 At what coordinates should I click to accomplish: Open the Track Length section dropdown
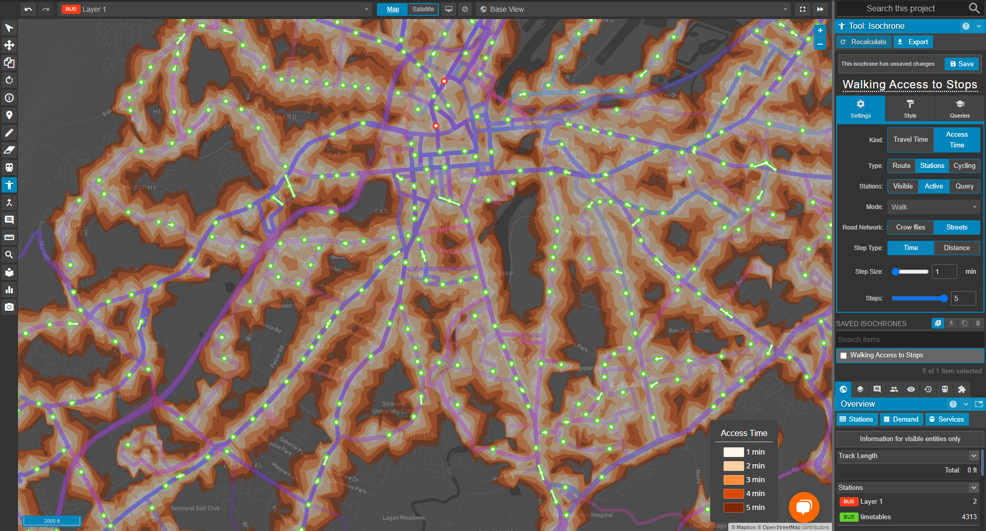[973, 456]
